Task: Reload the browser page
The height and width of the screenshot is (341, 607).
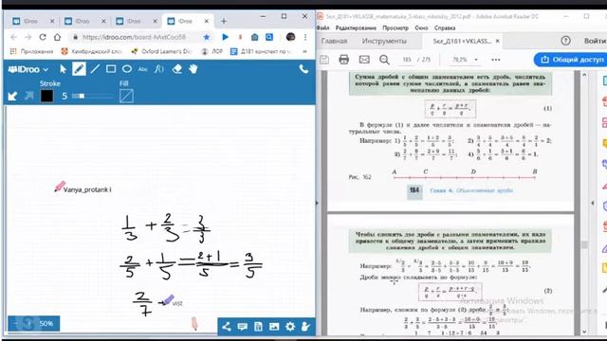Action: pos(43,37)
